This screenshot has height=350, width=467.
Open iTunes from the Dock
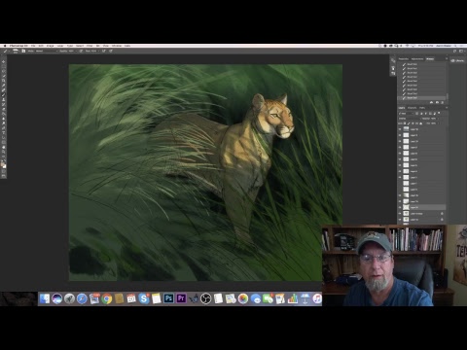(317, 298)
